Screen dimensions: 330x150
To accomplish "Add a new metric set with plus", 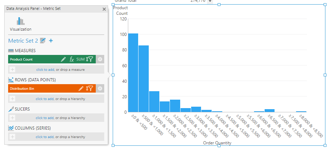I will click(51, 40).
